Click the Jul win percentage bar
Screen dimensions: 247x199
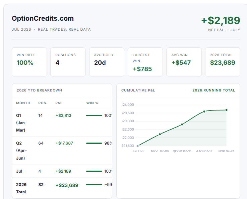94,171
